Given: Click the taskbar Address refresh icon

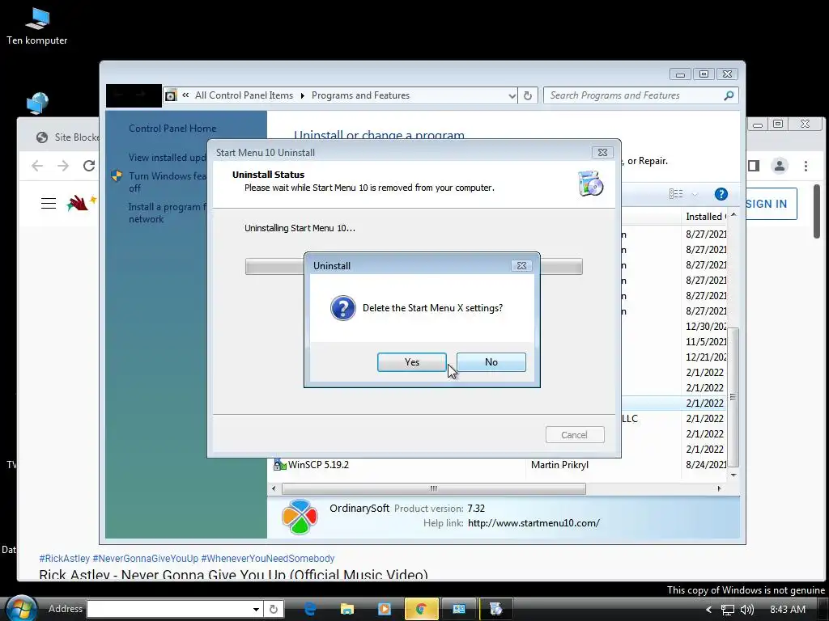Looking at the screenshot, I should click(x=274, y=609).
